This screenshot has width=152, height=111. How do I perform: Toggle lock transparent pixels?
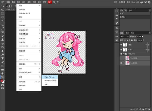pyautogui.click(x=125, y=40)
